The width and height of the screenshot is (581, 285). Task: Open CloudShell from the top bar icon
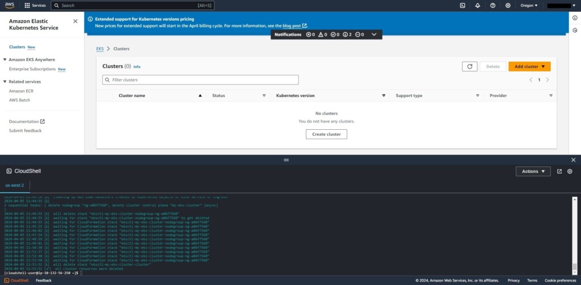point(462,6)
